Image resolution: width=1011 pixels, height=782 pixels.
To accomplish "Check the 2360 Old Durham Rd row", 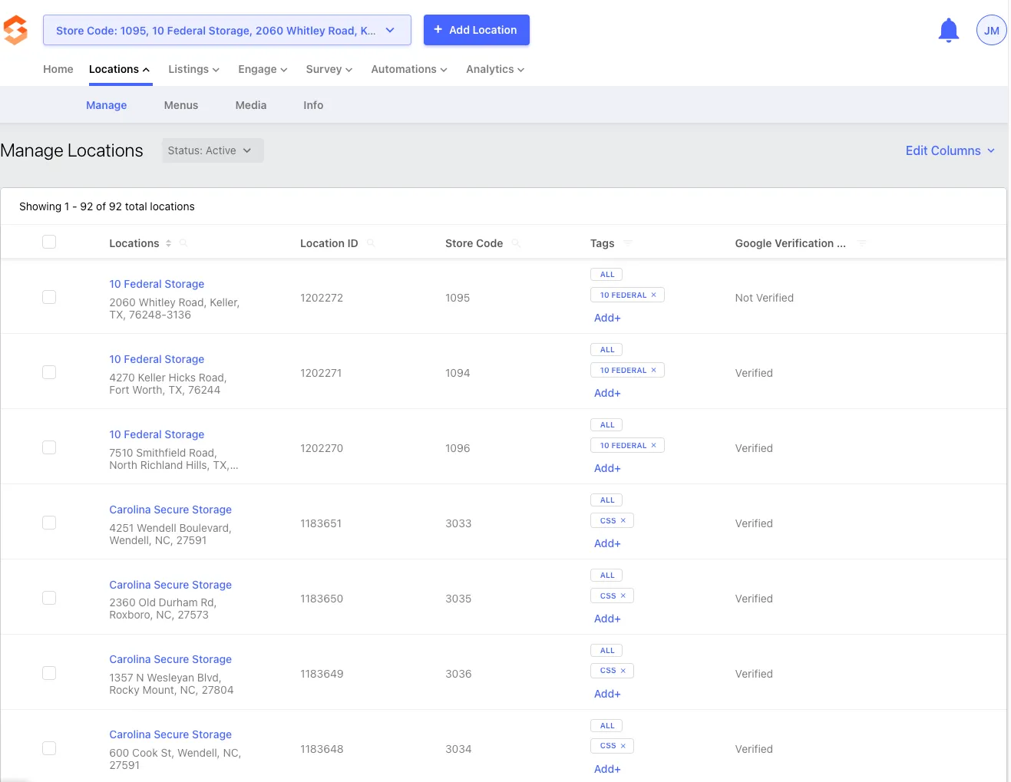I will 49,598.
